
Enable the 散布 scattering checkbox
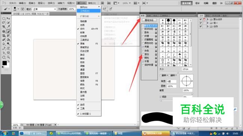click(x=143, y=33)
